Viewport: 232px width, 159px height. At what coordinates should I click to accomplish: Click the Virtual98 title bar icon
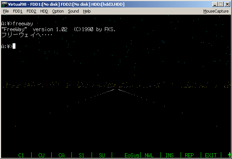point(4,4)
